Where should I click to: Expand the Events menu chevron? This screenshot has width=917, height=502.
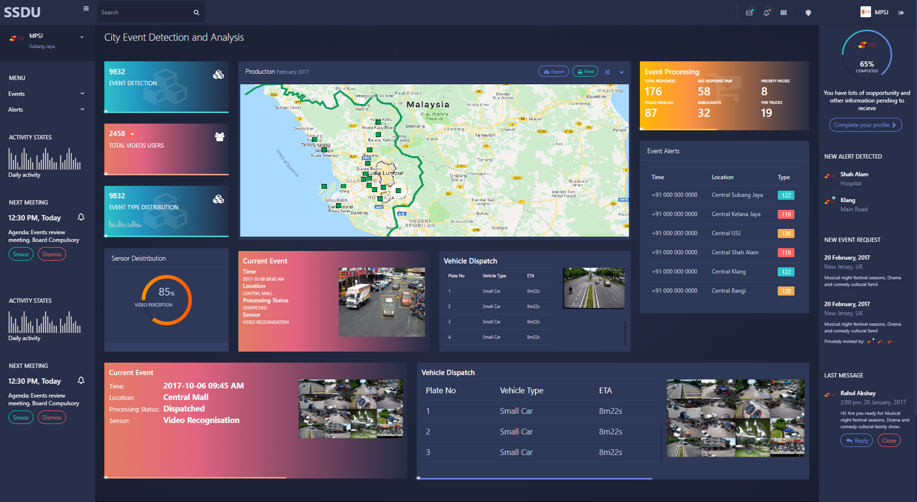pos(82,94)
